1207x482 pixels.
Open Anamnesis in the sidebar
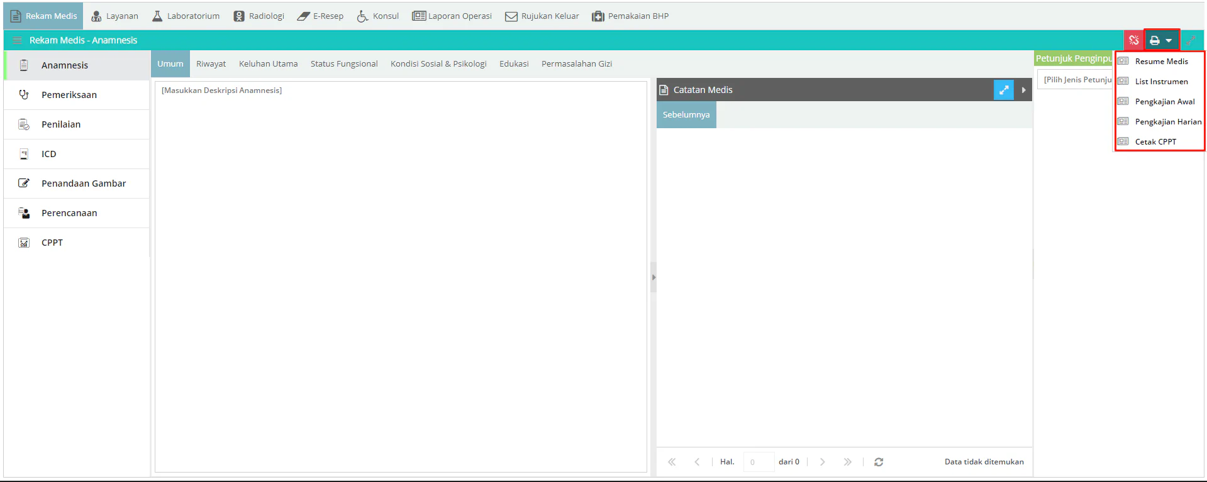coord(77,65)
